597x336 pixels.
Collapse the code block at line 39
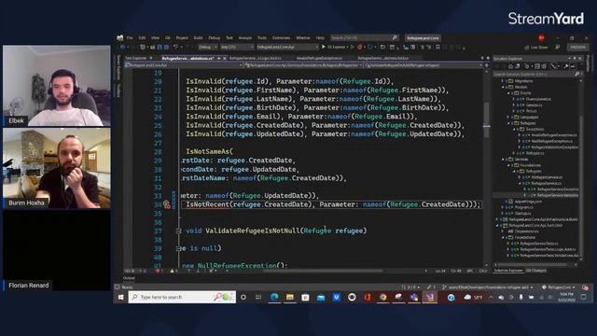[178, 248]
